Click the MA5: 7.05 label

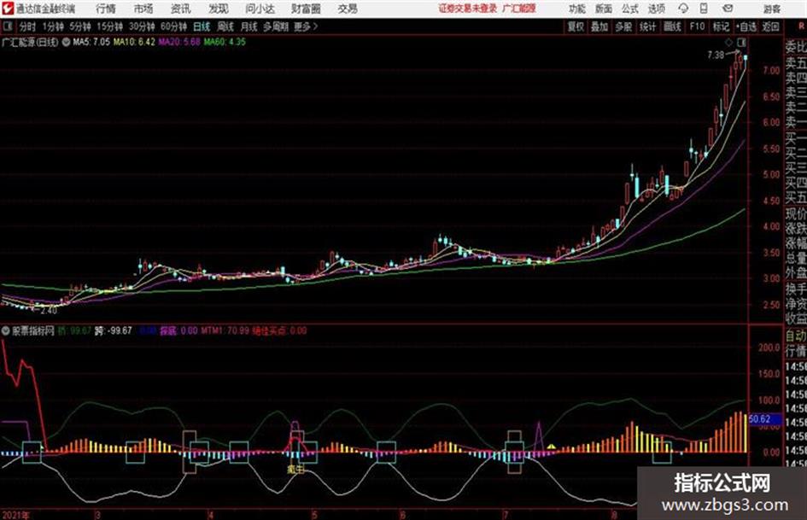[x=91, y=42]
